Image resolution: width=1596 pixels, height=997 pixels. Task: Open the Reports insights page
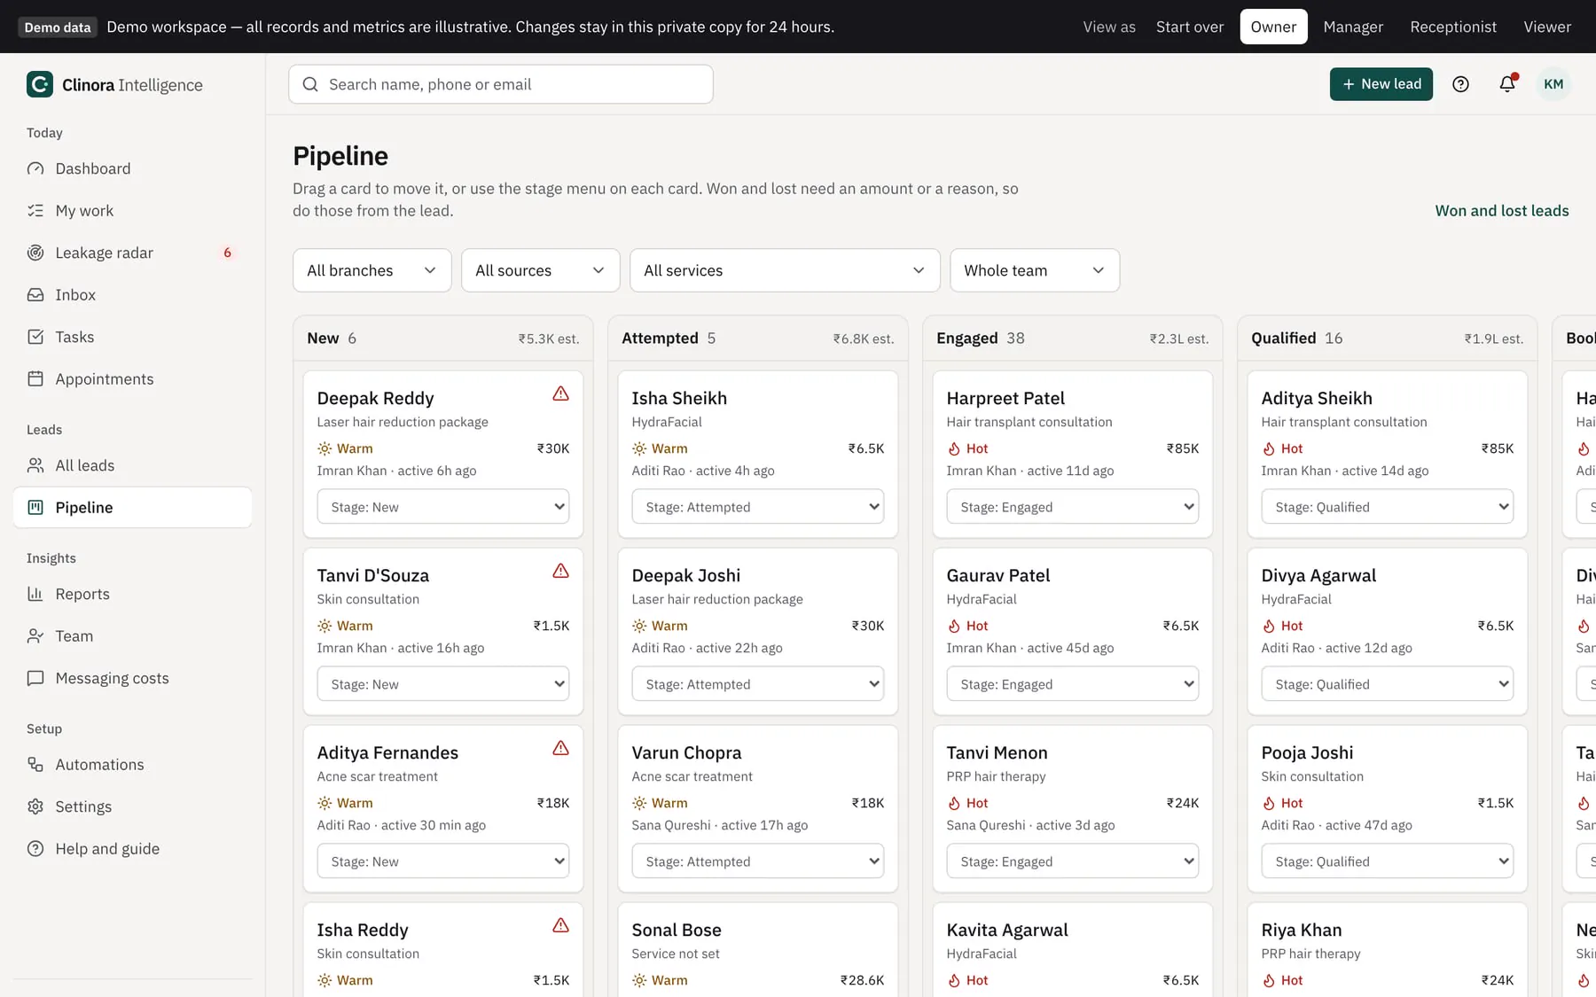click(133, 594)
